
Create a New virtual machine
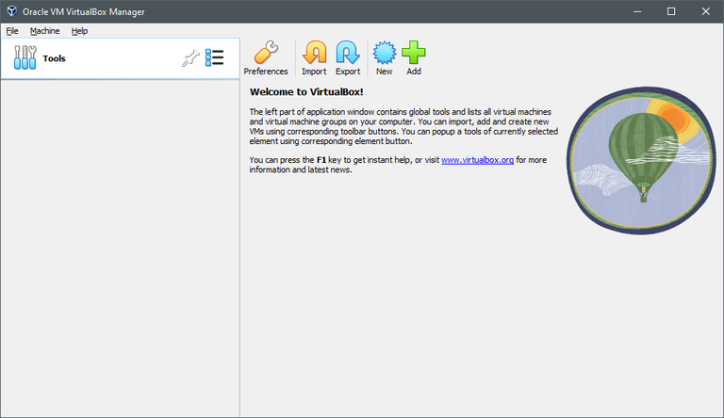click(x=385, y=58)
